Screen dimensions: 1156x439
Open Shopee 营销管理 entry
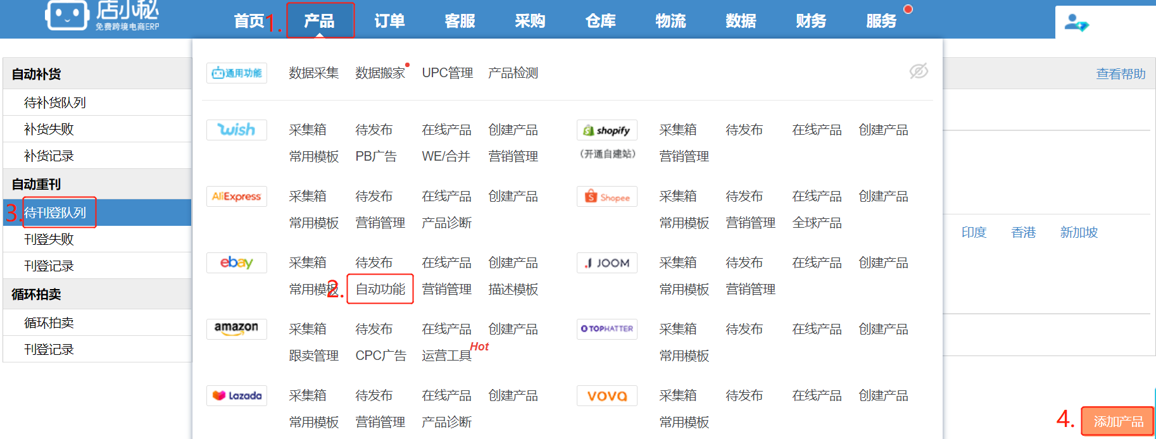751,223
